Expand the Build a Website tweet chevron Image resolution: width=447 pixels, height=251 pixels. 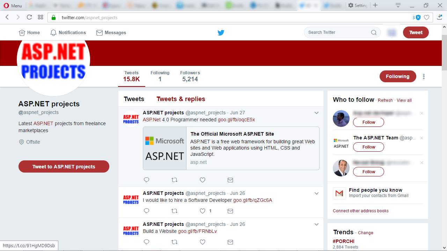tap(316, 224)
